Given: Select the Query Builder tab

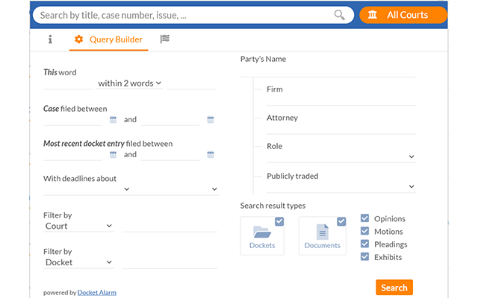Looking at the screenshot, I should pos(108,39).
